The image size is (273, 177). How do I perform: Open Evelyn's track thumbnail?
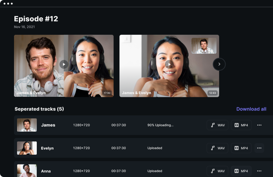tap(27, 148)
